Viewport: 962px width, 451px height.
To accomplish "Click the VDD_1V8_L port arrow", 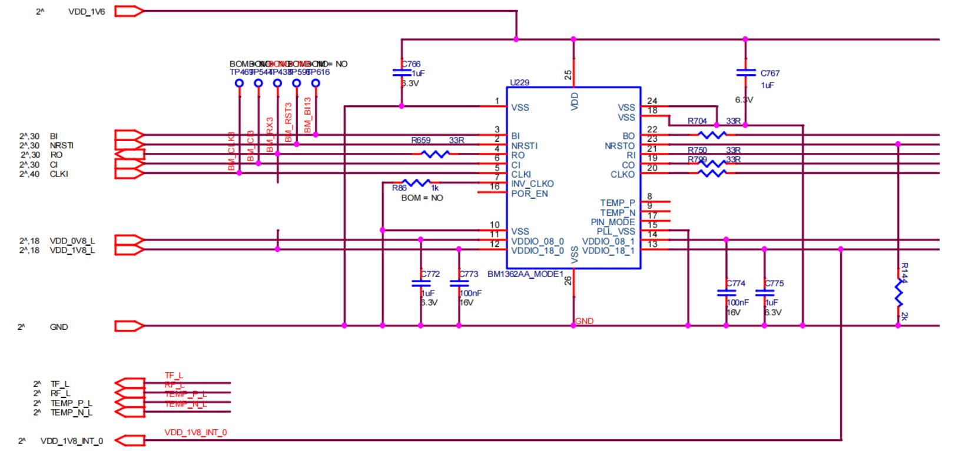I will pyautogui.click(x=129, y=249).
